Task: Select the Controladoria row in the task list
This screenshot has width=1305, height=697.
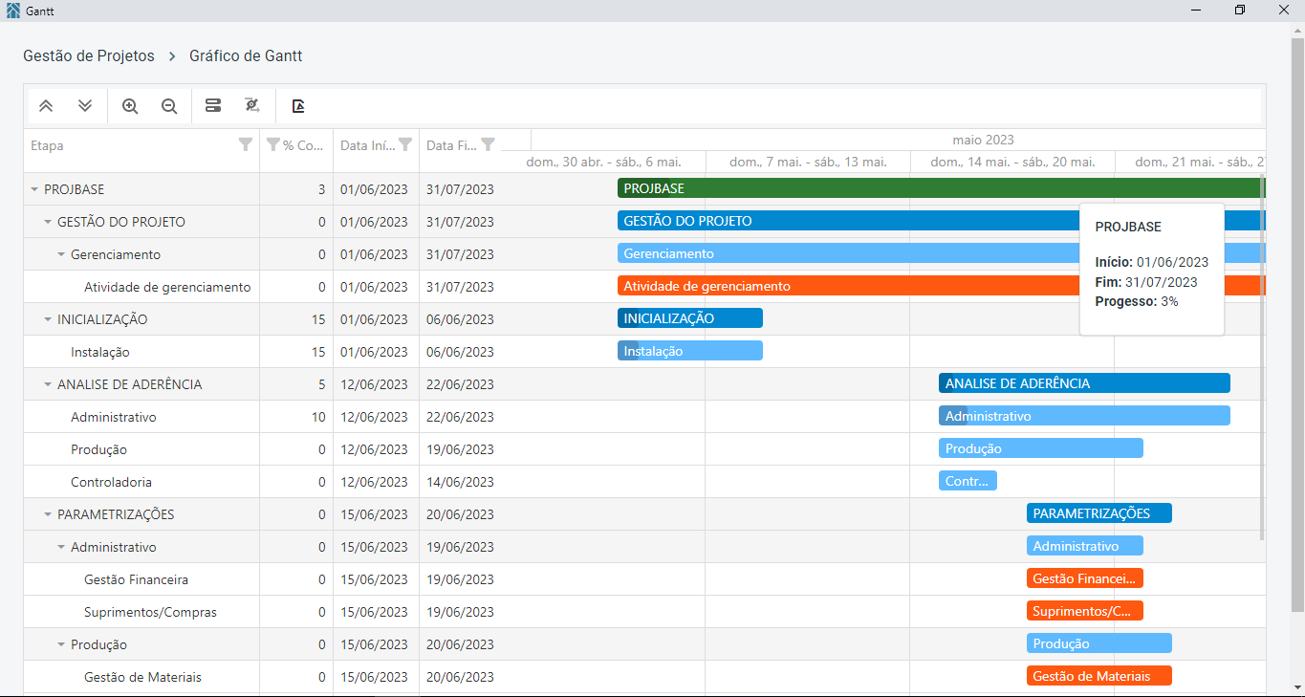Action: click(262, 482)
